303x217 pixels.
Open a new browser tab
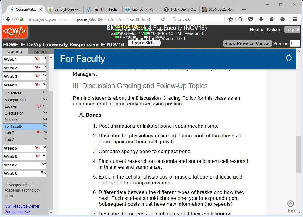[244, 9]
